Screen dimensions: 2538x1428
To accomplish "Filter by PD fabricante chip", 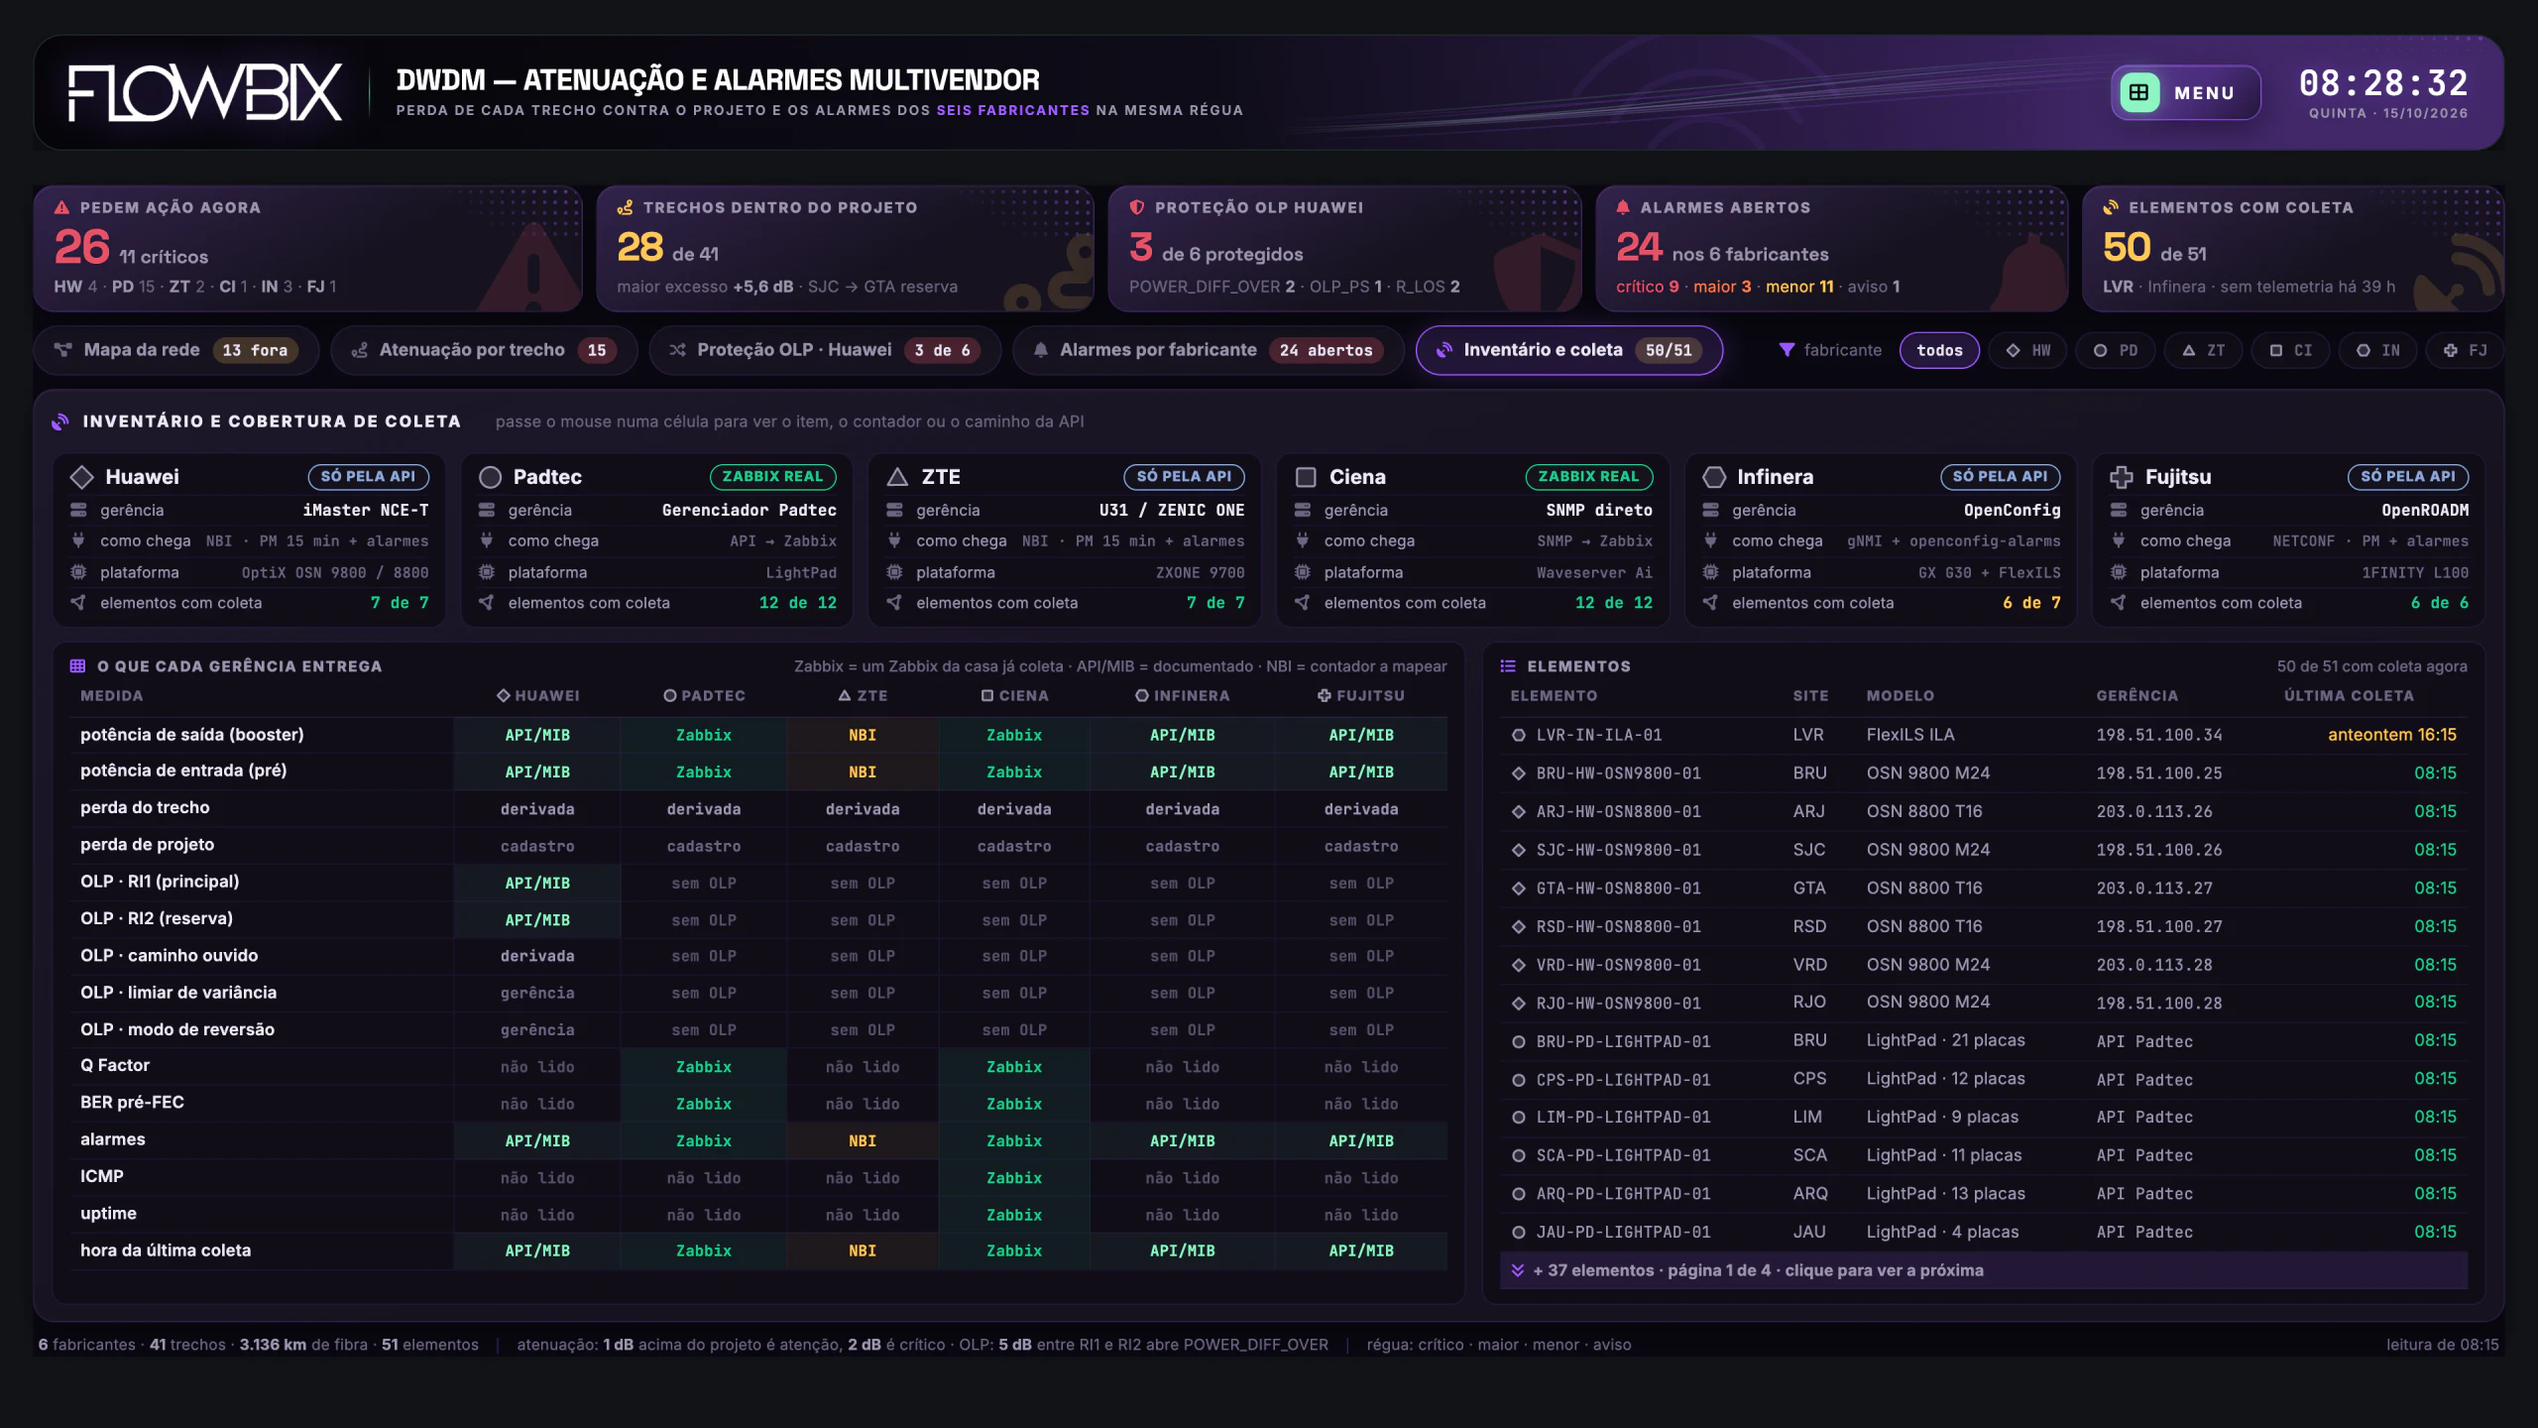I will 2116,350.
